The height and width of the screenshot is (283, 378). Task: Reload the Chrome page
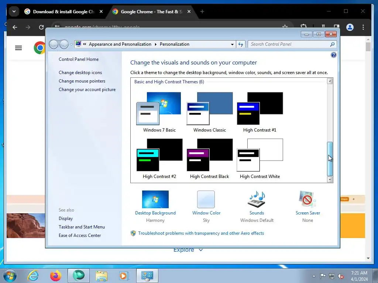click(41, 27)
